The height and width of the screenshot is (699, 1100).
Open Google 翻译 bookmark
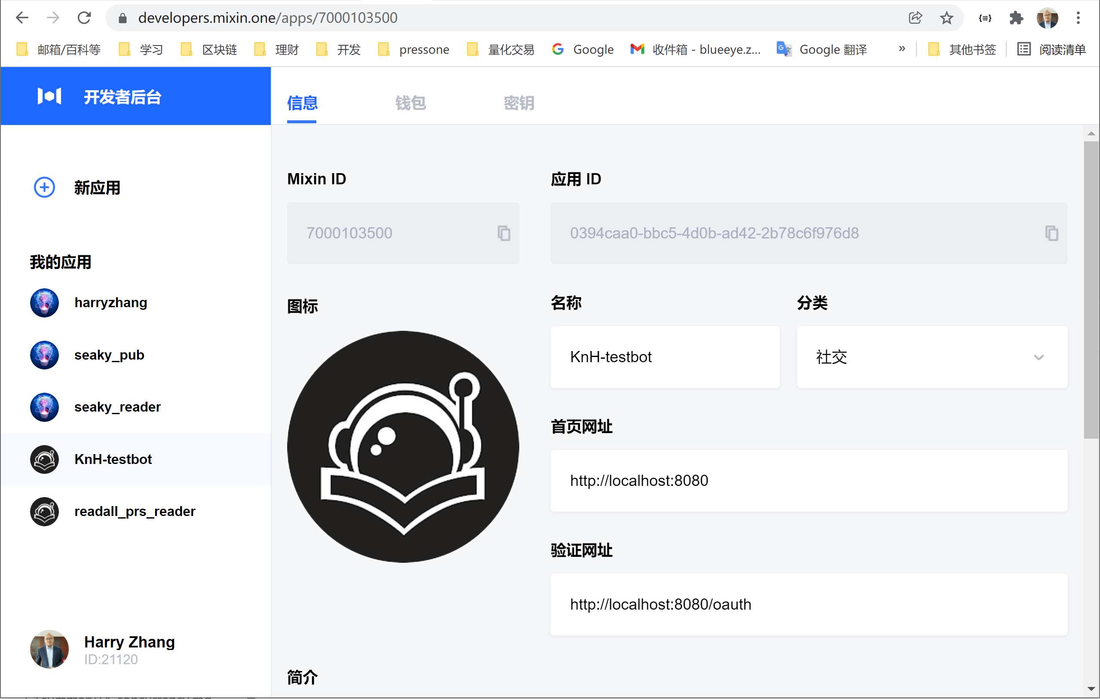(x=822, y=49)
